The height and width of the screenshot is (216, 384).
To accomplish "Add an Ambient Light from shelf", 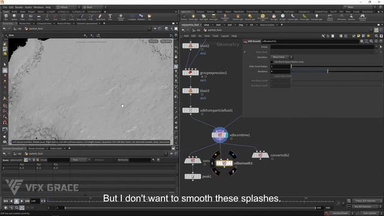I will (317, 17).
